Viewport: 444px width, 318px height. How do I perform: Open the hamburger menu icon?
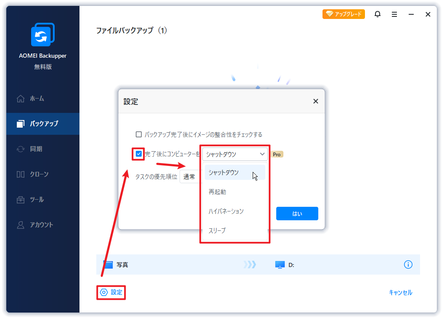pyautogui.click(x=394, y=14)
